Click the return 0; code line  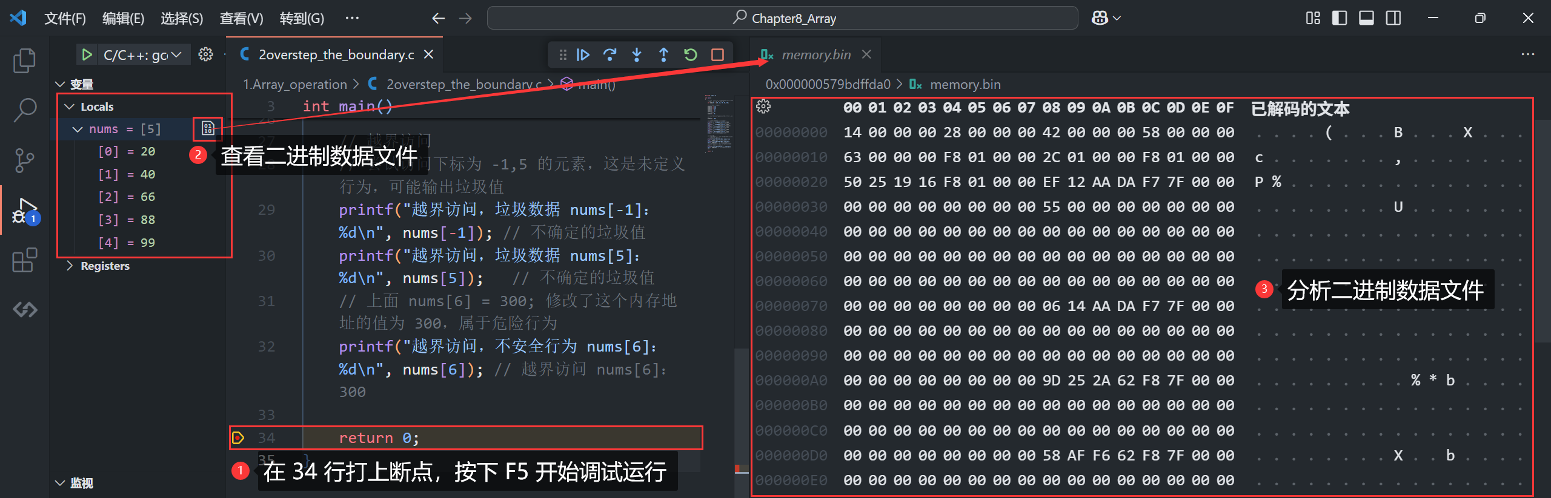point(379,438)
